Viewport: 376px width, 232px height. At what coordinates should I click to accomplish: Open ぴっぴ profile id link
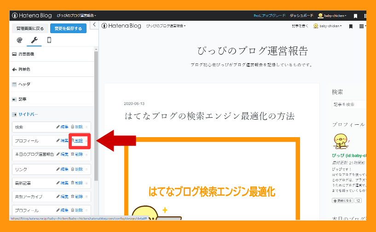tap(349, 156)
